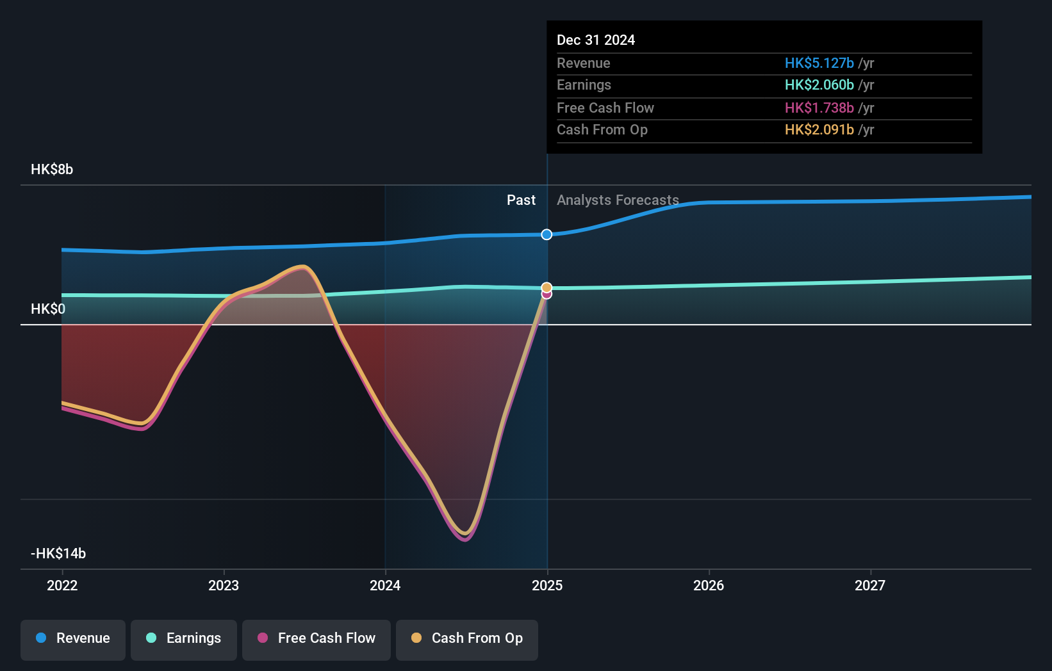1052x671 pixels.
Task: Click the 2026 x-axis label
Action: [x=709, y=585]
